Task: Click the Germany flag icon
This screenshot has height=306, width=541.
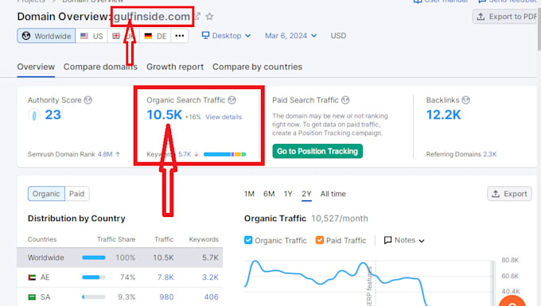Action: pos(148,36)
